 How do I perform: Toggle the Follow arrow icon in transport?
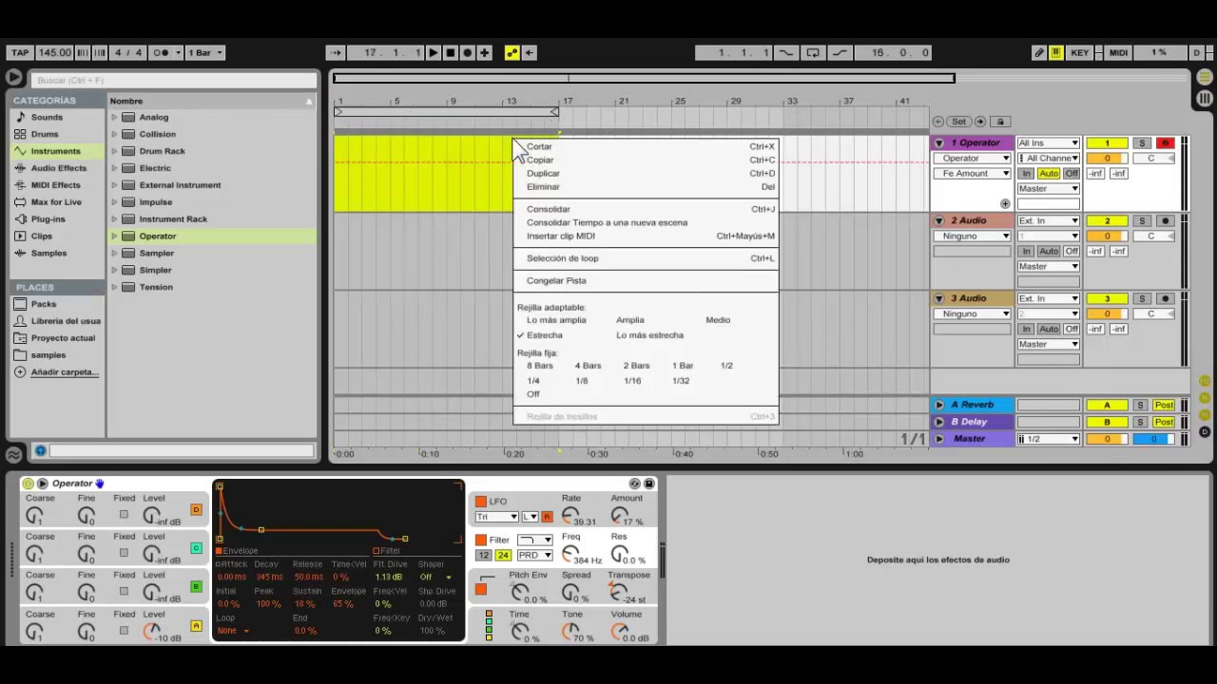point(335,53)
